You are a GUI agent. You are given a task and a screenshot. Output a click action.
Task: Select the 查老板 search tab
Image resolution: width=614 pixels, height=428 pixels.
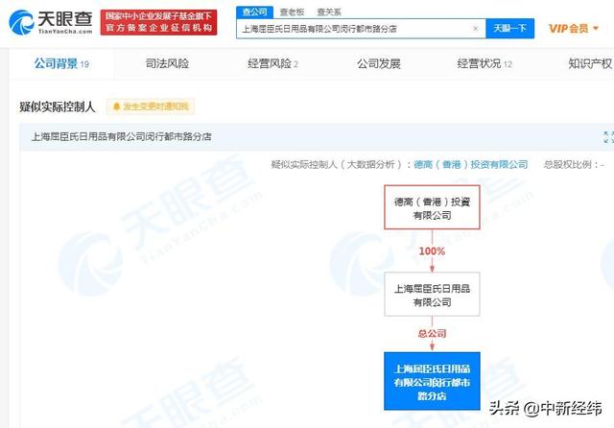(x=292, y=12)
